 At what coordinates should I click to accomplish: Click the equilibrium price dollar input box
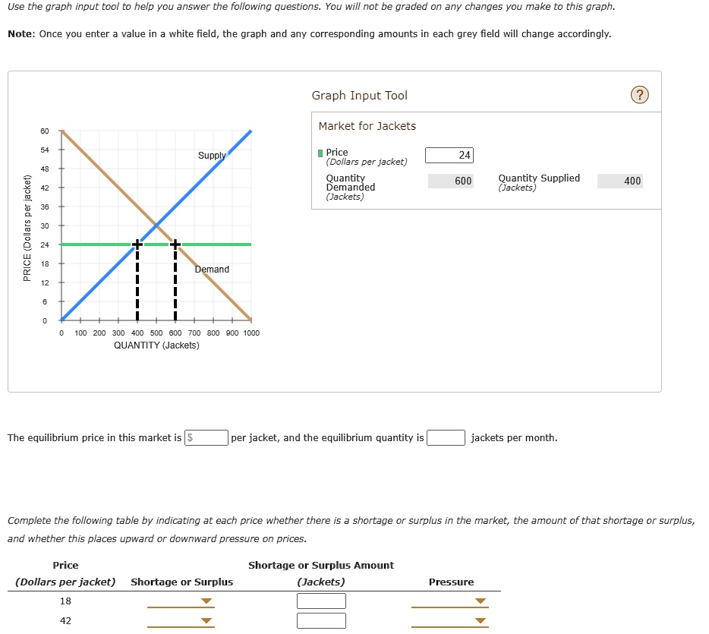pyautogui.click(x=206, y=437)
